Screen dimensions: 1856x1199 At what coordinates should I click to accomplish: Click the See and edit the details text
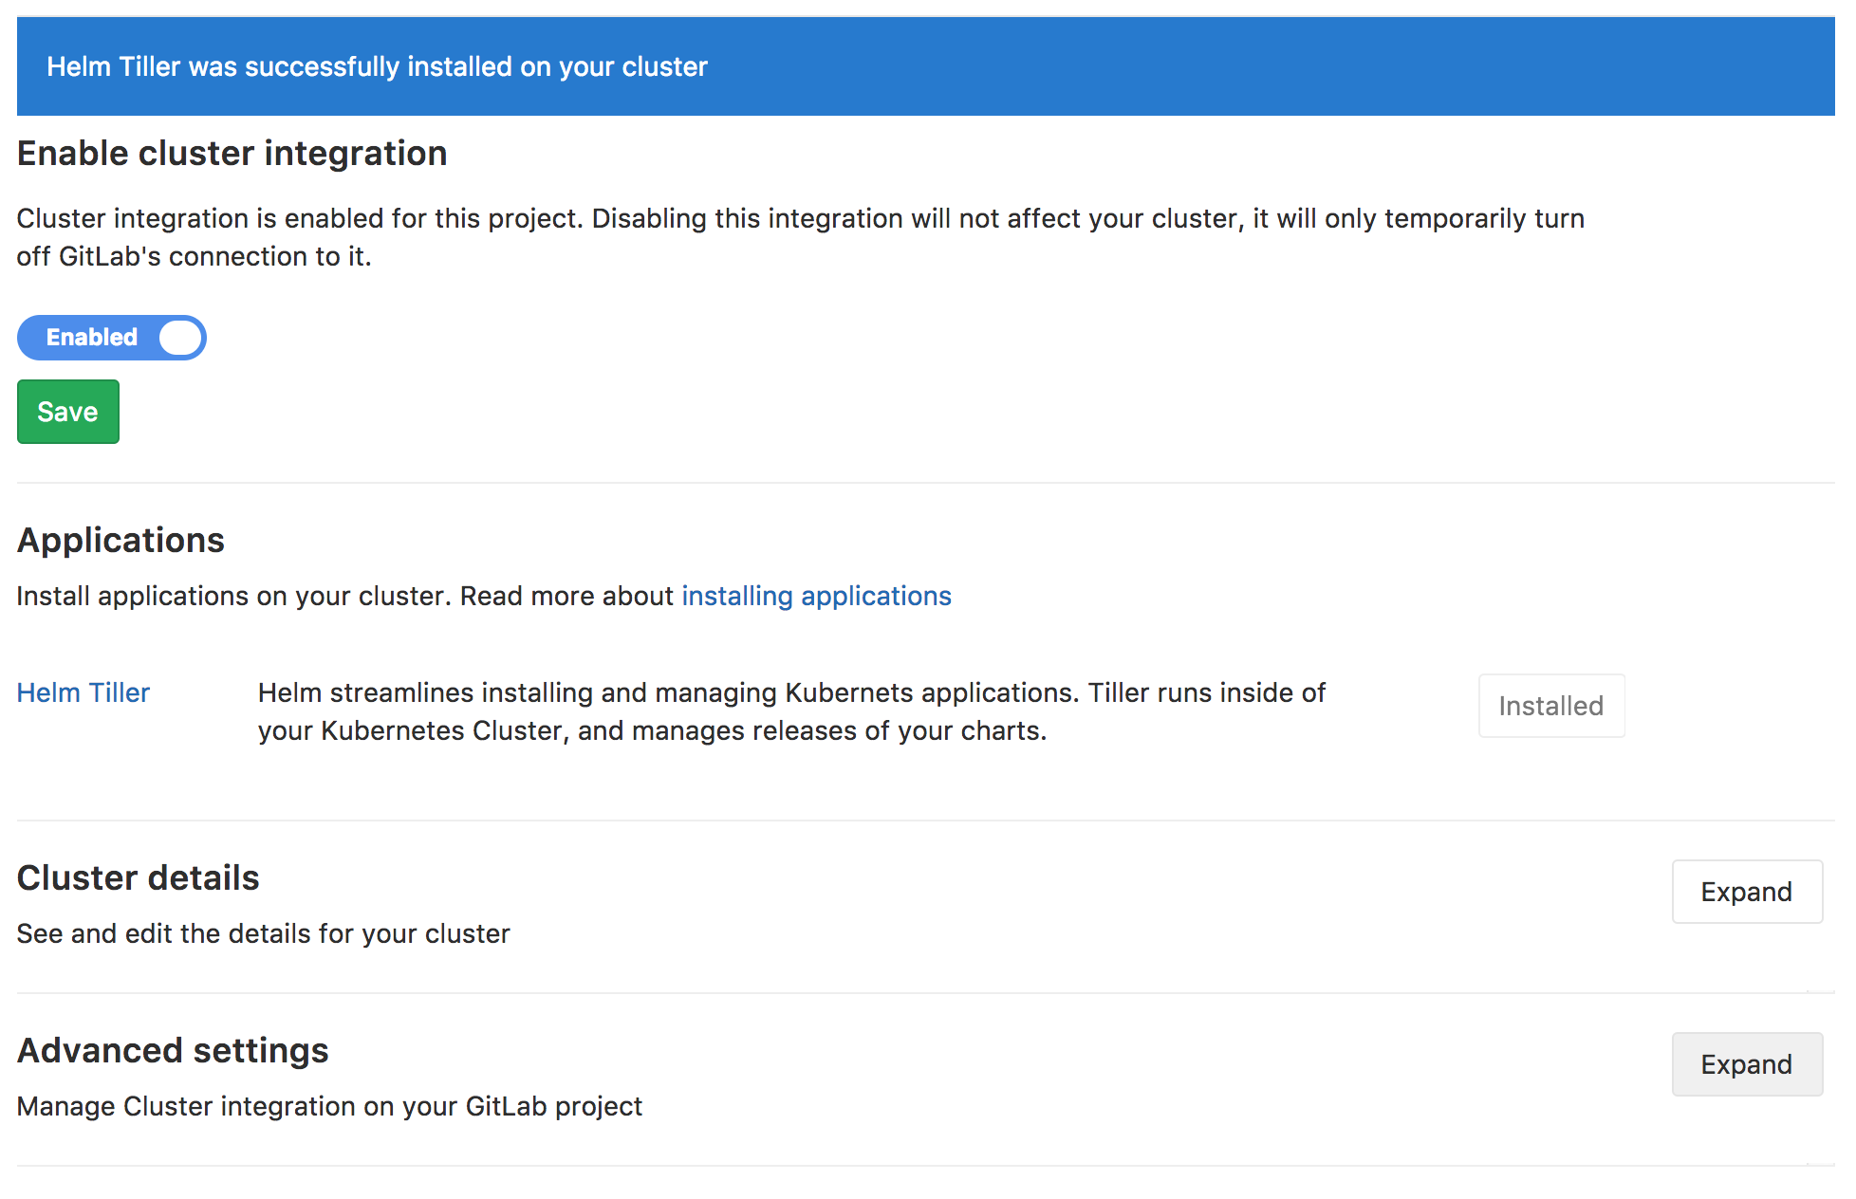click(x=263, y=933)
